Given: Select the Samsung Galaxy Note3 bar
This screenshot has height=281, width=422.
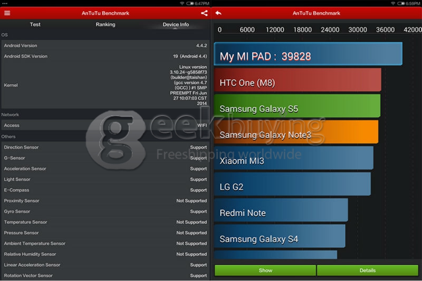Looking at the screenshot, I should [296, 132].
